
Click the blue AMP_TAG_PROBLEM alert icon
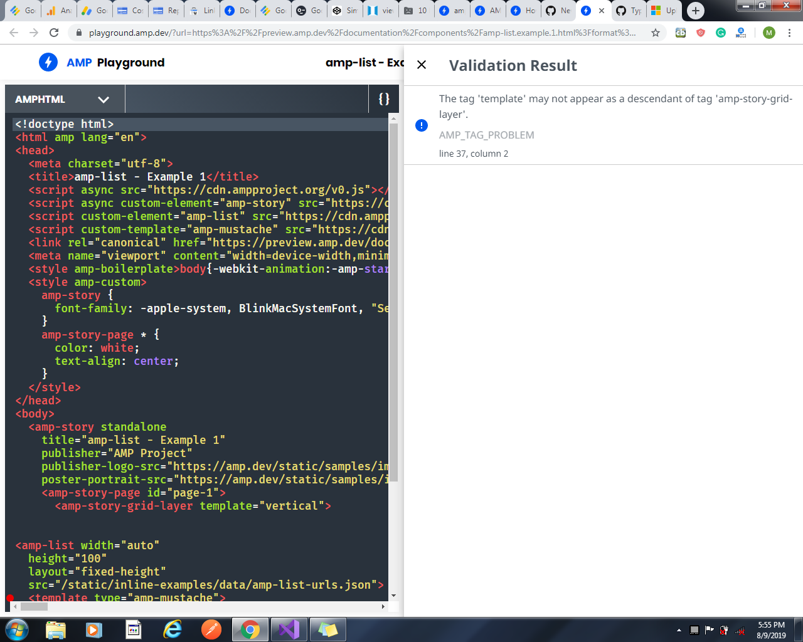(422, 125)
